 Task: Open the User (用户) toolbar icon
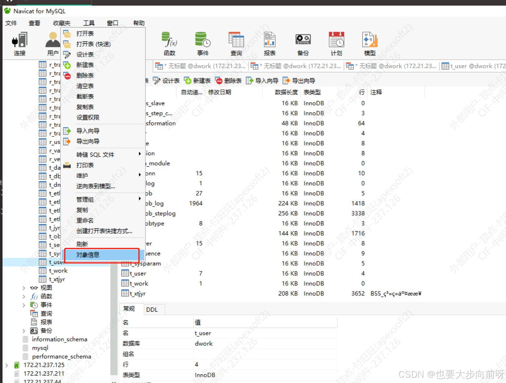click(x=53, y=44)
